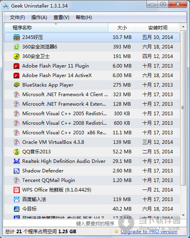Click the BlueStacks App Player icon

coord(17,85)
